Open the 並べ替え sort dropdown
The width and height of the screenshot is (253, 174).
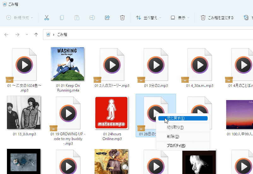point(149,18)
